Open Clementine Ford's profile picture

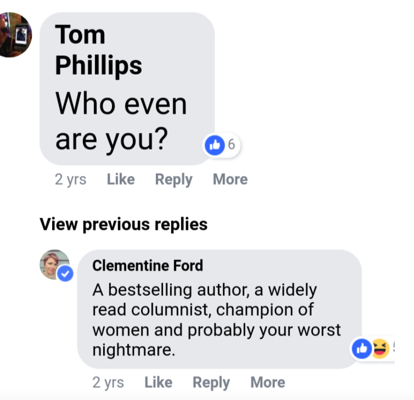pos(54,264)
